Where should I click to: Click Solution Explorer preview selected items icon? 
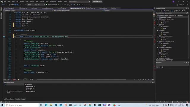[184, 11]
